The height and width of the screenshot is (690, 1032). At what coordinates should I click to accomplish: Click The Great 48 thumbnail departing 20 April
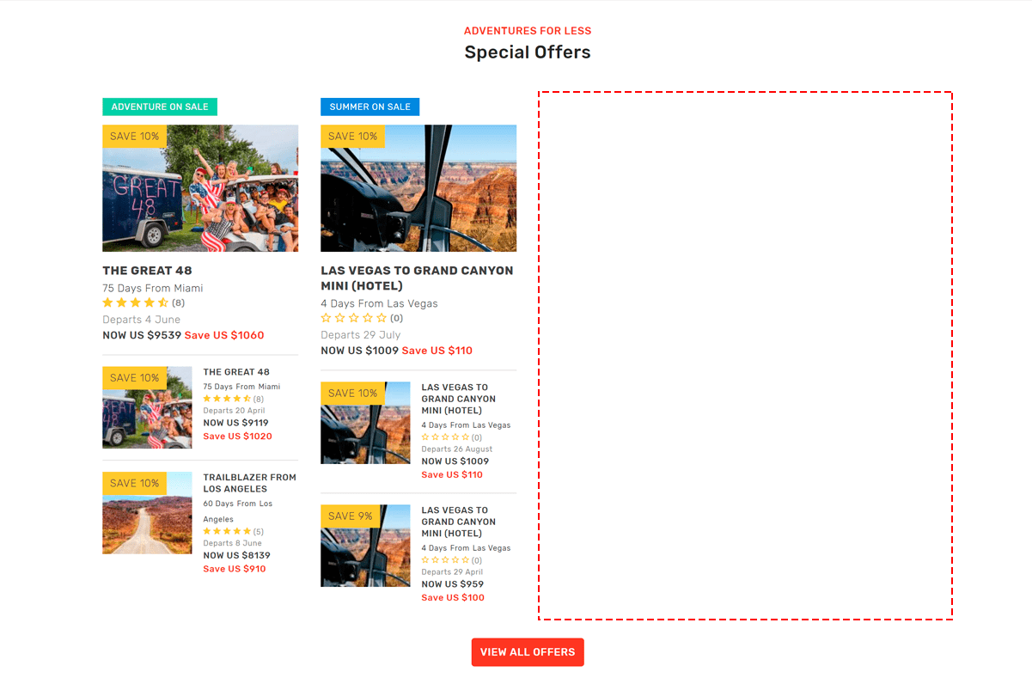(x=148, y=408)
